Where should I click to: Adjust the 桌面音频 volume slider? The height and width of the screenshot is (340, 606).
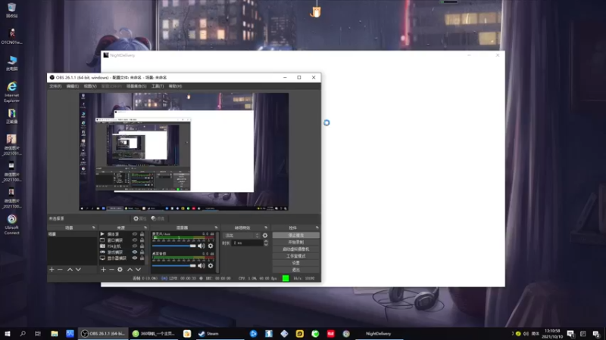point(174,266)
